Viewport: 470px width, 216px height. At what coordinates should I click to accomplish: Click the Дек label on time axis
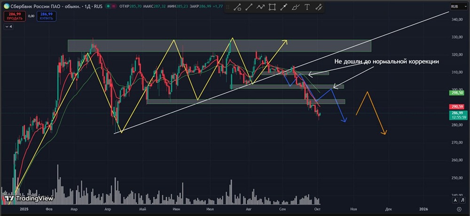389,209
